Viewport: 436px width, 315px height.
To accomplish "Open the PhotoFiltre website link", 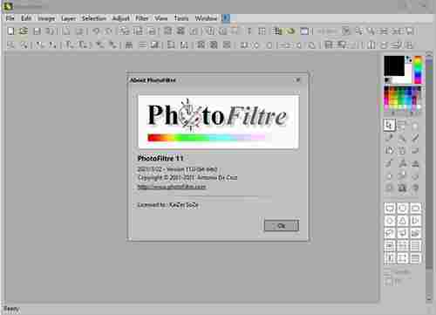I will (x=172, y=187).
